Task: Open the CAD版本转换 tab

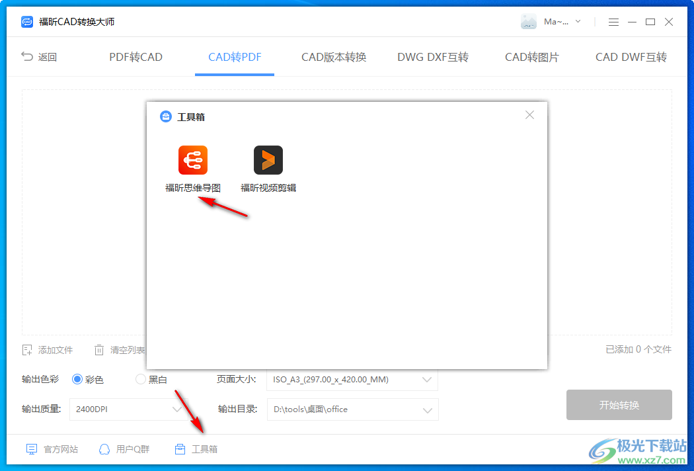Action: tap(334, 57)
